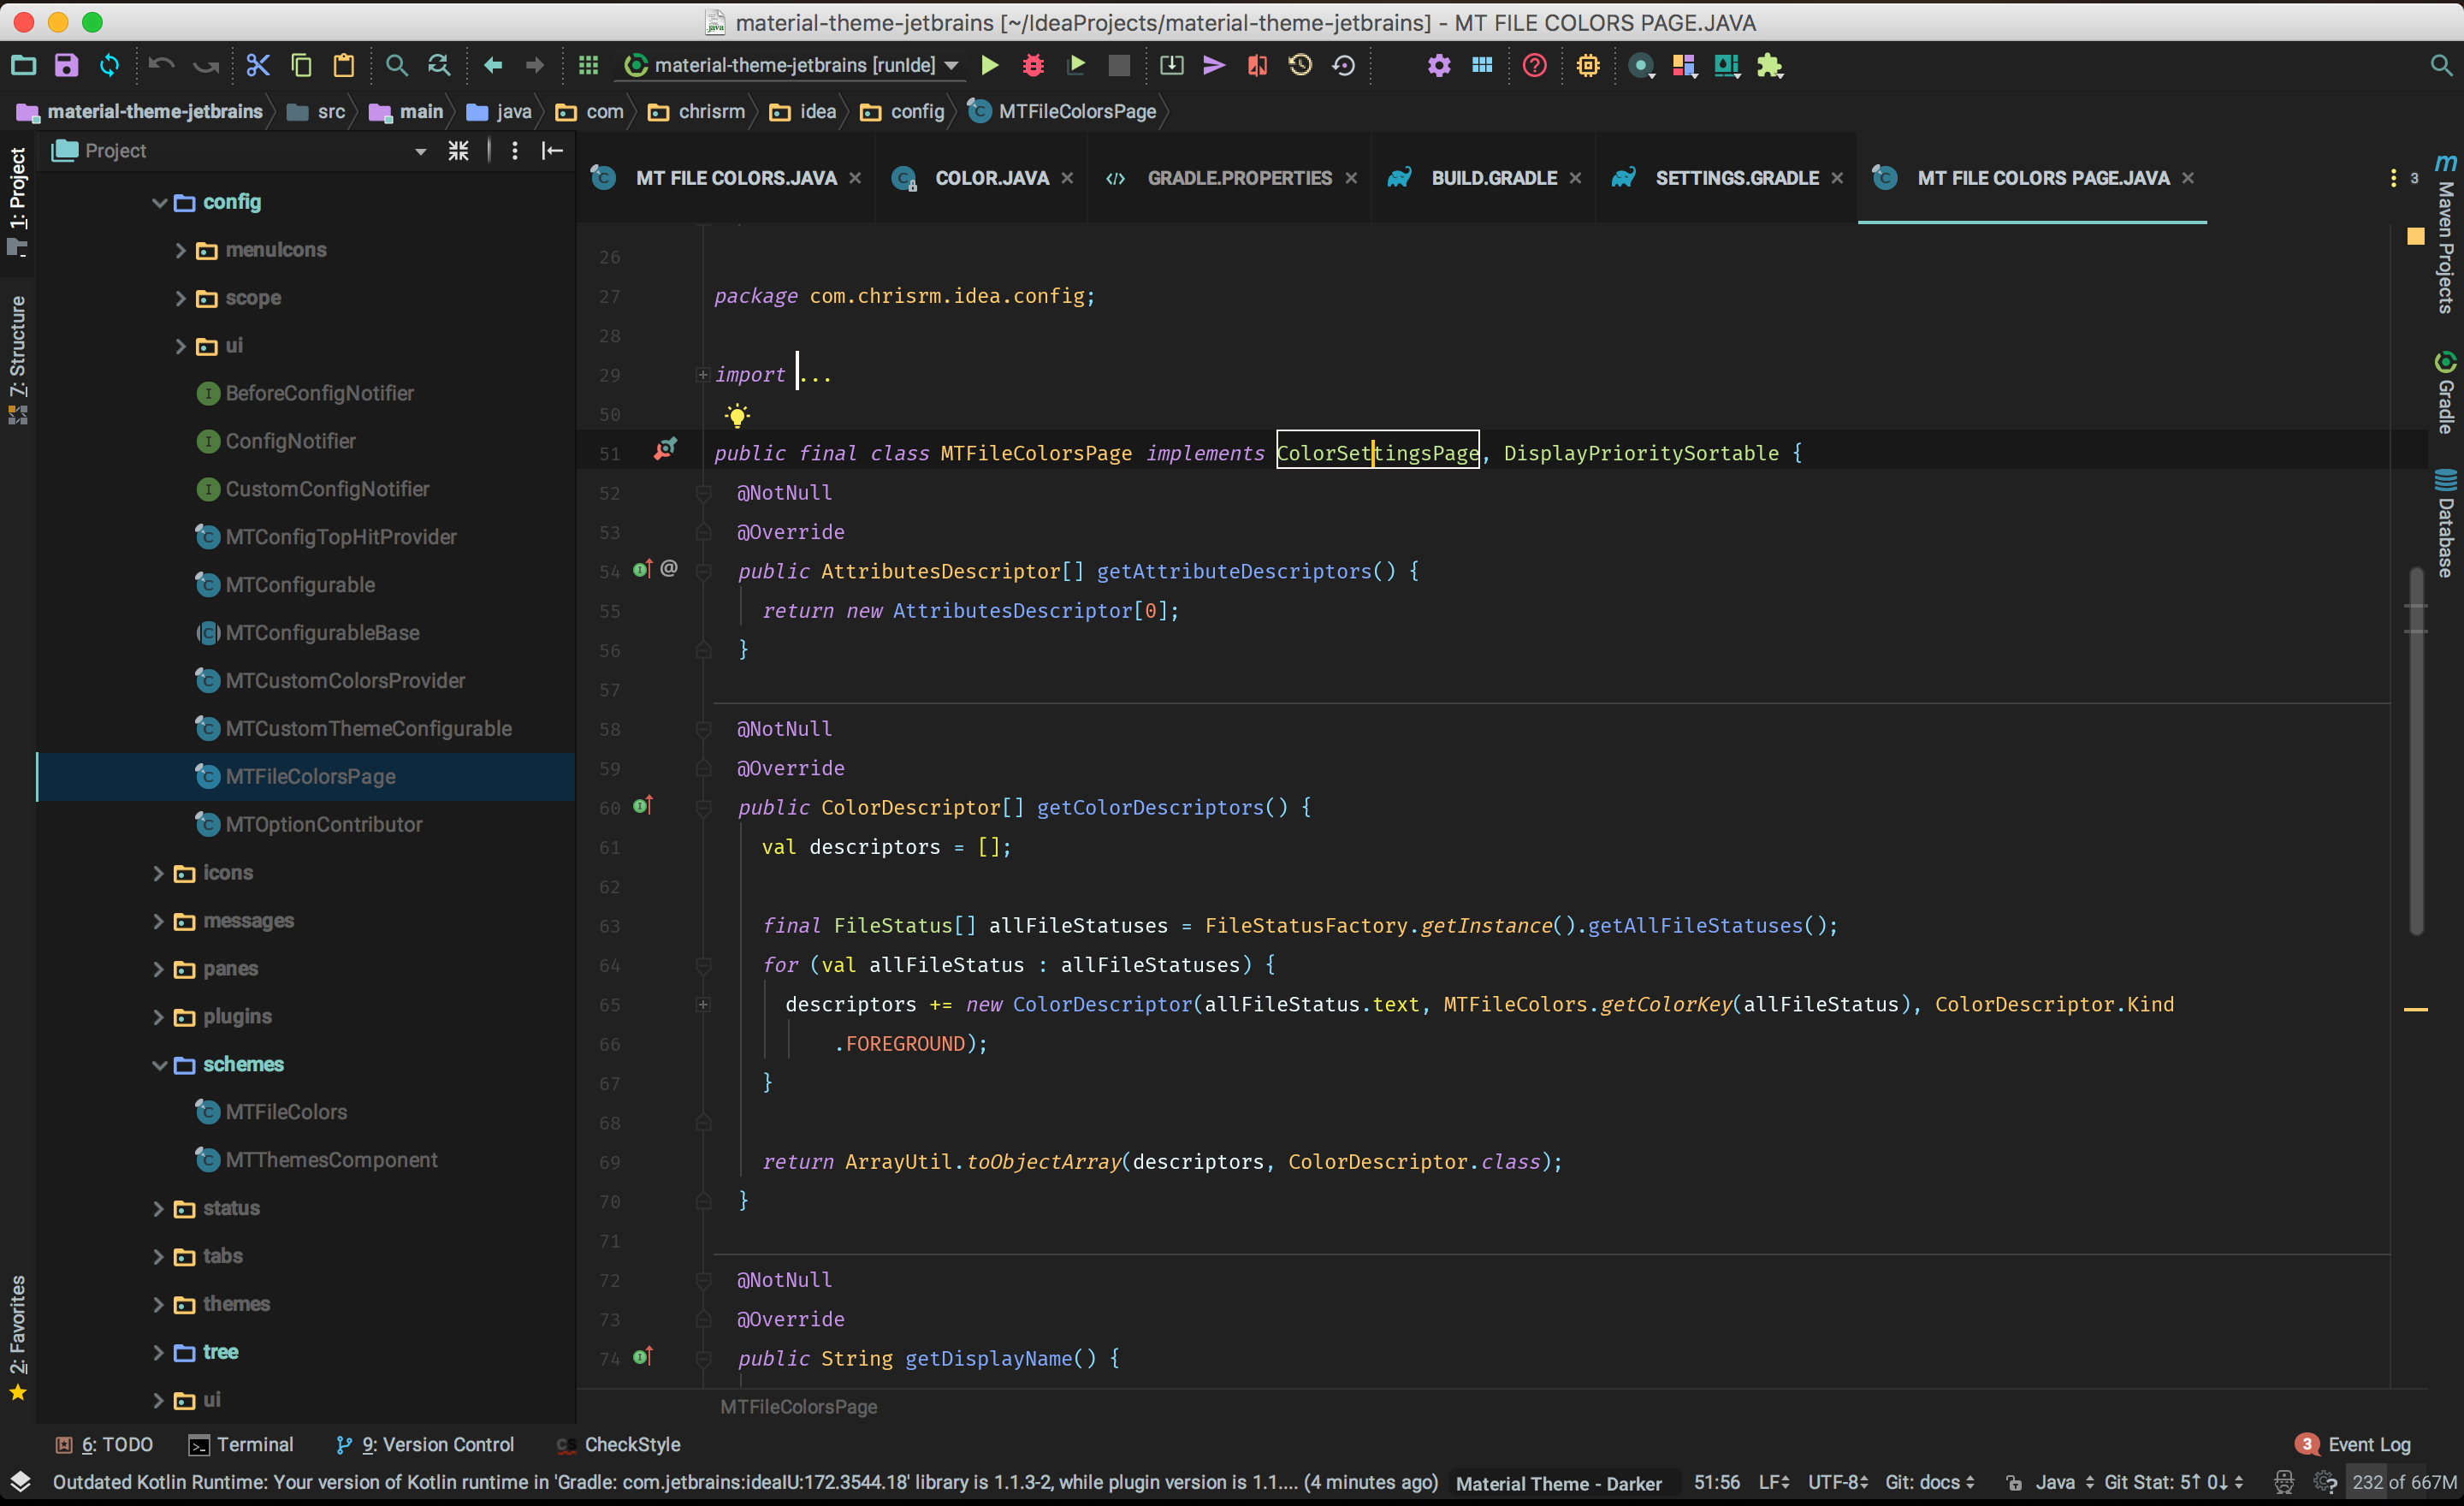Collapse the getAttributeDescriptors method fold
Screen dimensions: 2464x1506
(705, 571)
